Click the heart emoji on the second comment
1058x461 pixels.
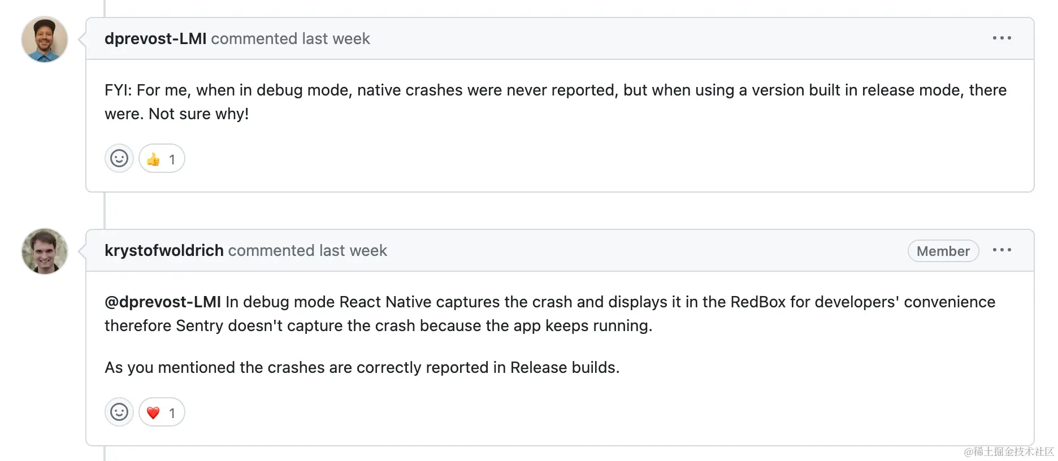point(153,412)
